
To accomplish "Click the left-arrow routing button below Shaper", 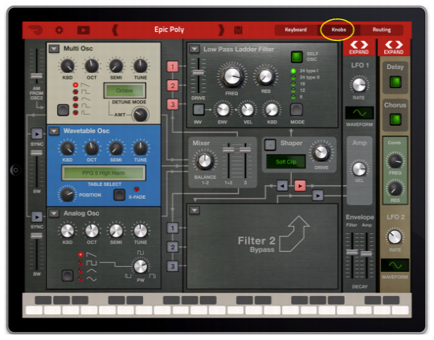I will (282, 185).
